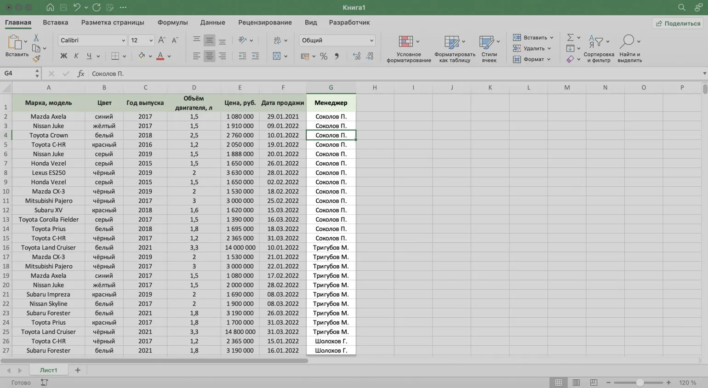The image size is (708, 388).
Task: Select the Format Painter brush icon
Action: (36, 58)
